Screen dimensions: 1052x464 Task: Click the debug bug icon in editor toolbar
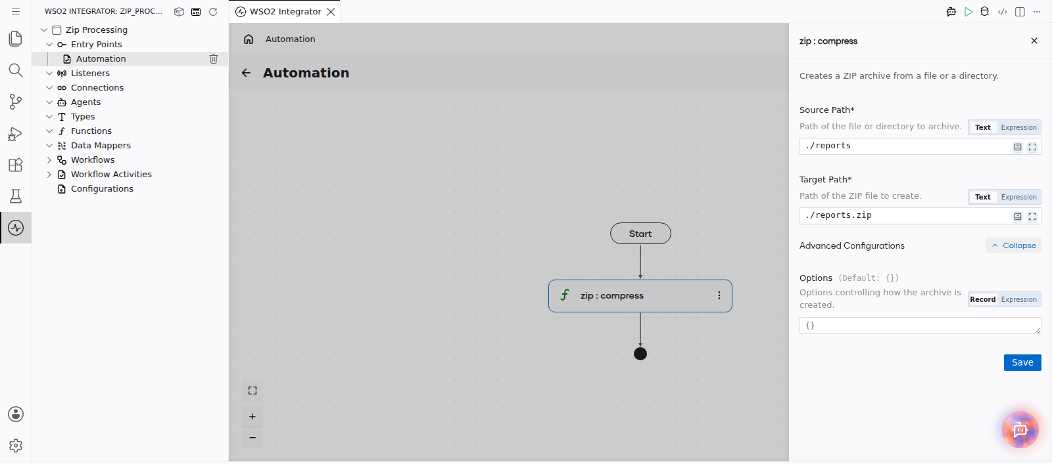coord(984,12)
